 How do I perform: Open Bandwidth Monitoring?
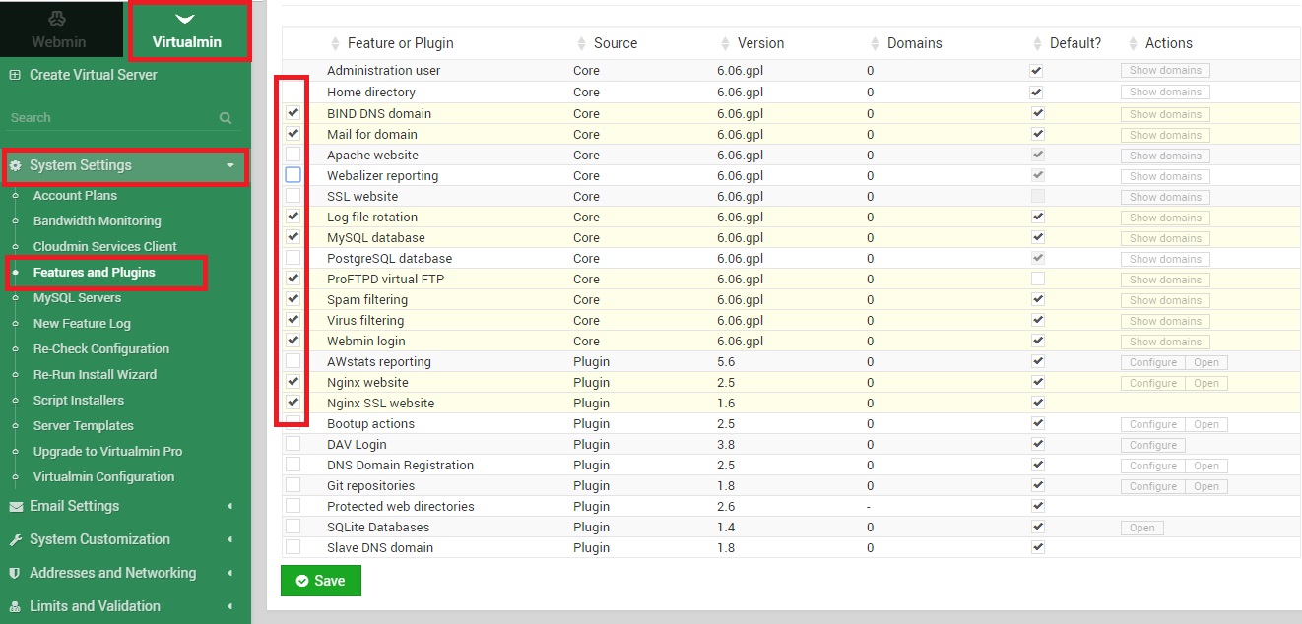(97, 220)
